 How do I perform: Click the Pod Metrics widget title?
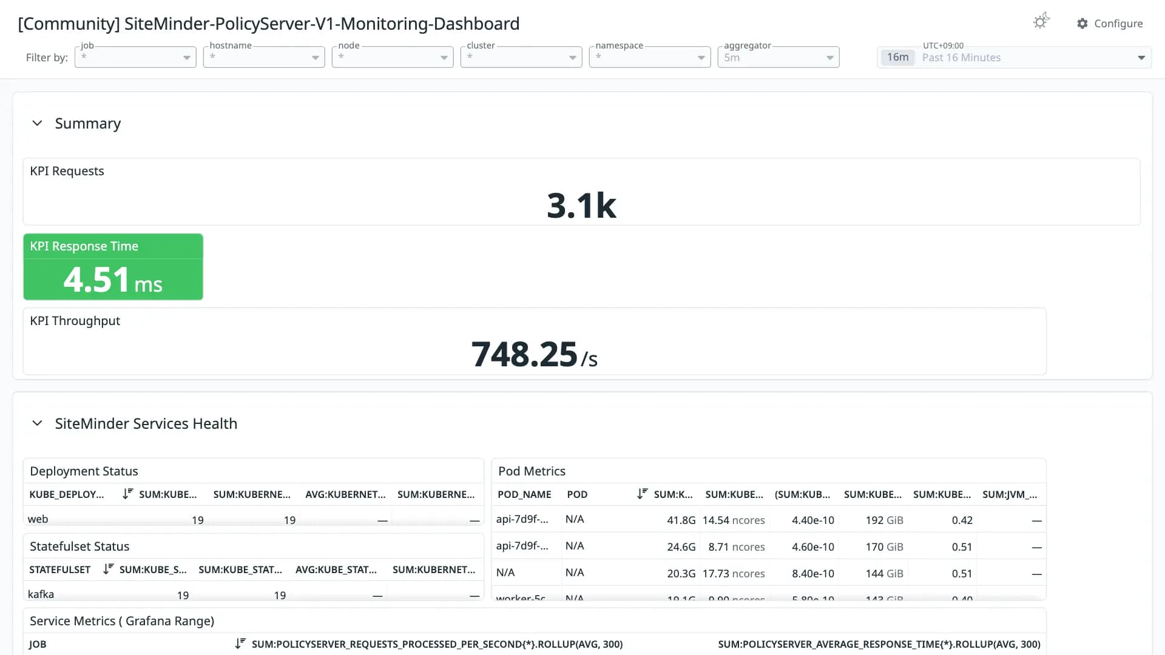(x=532, y=471)
